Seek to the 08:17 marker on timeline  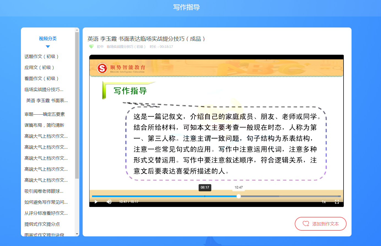pos(205,196)
